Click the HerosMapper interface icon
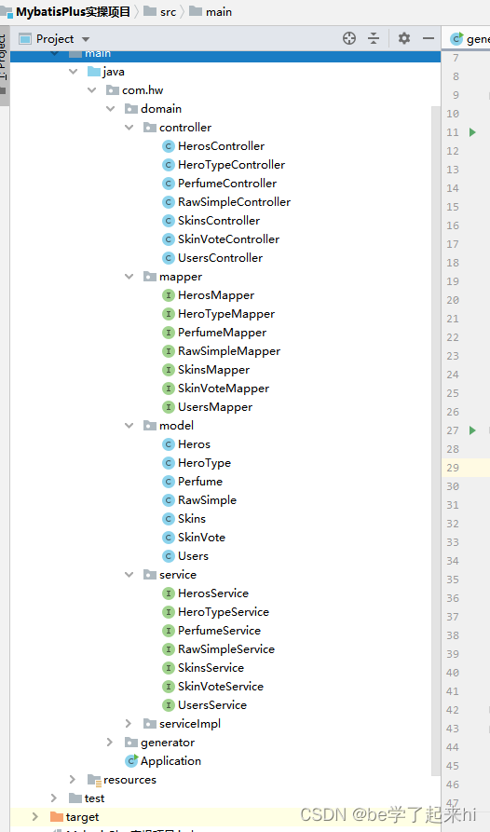Screen dimensions: 490x832 [168, 295]
